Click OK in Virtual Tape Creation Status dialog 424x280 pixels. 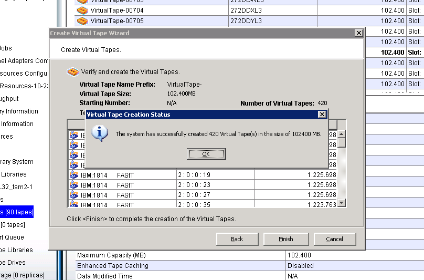point(206,154)
